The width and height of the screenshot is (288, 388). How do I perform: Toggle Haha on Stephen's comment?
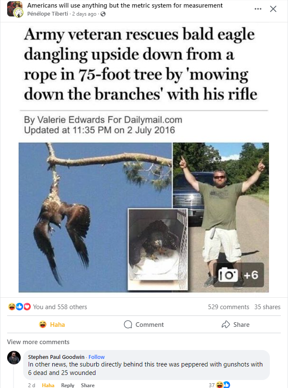(x=48, y=385)
